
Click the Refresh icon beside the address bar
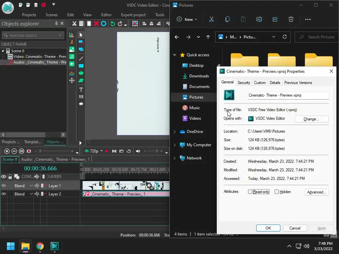(x=285, y=37)
